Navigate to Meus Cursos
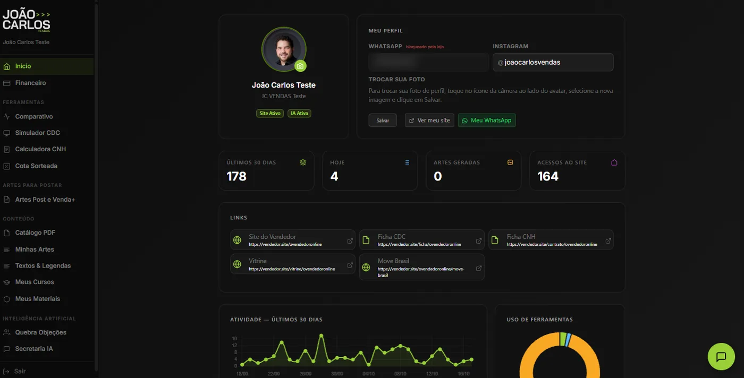The image size is (744, 378). click(x=47, y=282)
